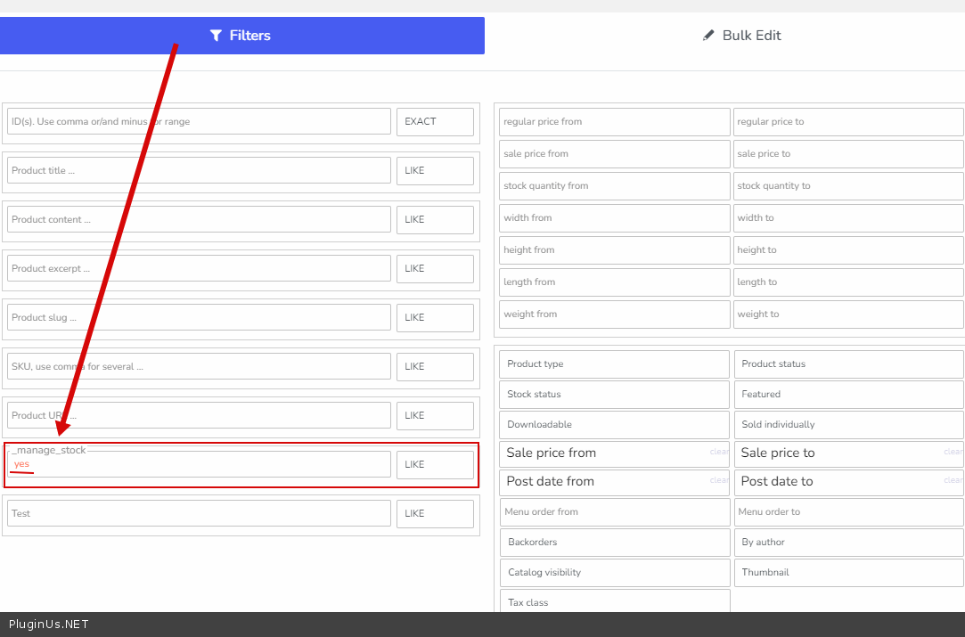Focus the Product title text field

point(199,171)
